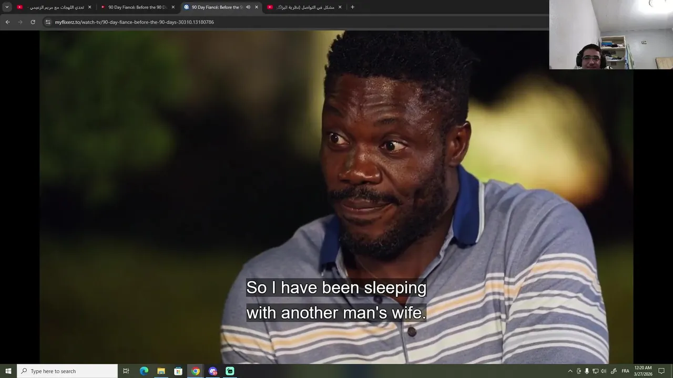This screenshot has width=673, height=378.
Task: Click 'Type here to search' taskbar box
Action: point(67,371)
